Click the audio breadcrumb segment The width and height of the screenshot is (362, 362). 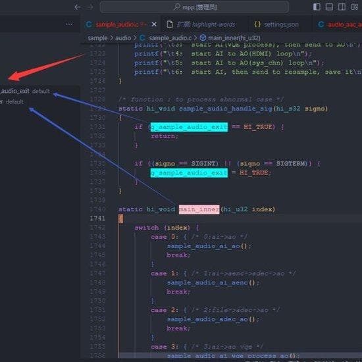123,38
